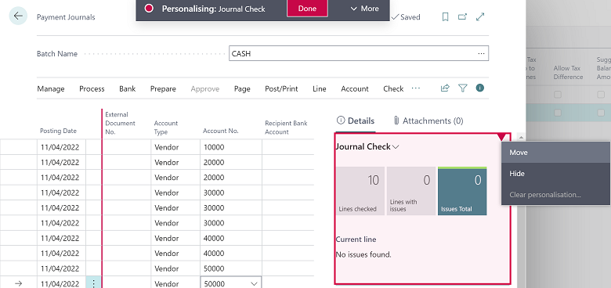Open the Bank menu
The height and width of the screenshot is (288, 611).
click(x=128, y=88)
